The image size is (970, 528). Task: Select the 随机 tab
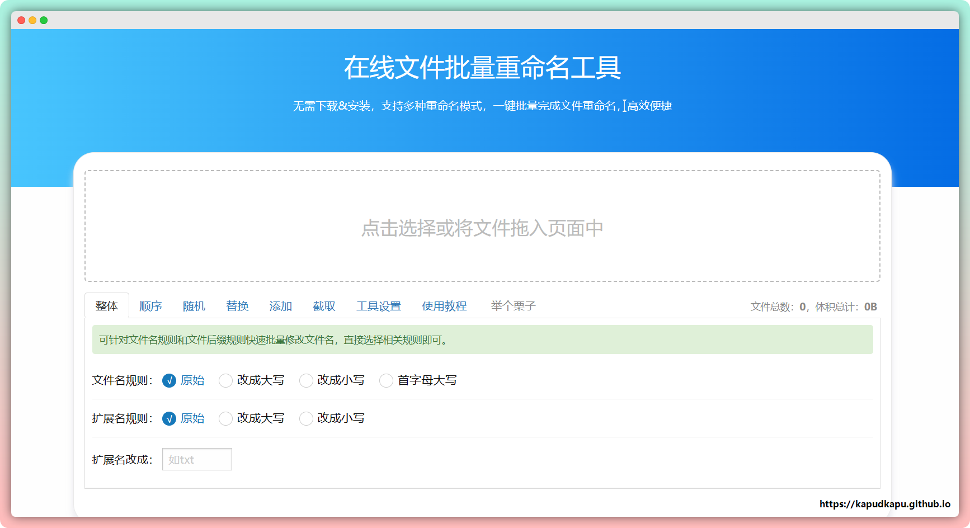194,306
